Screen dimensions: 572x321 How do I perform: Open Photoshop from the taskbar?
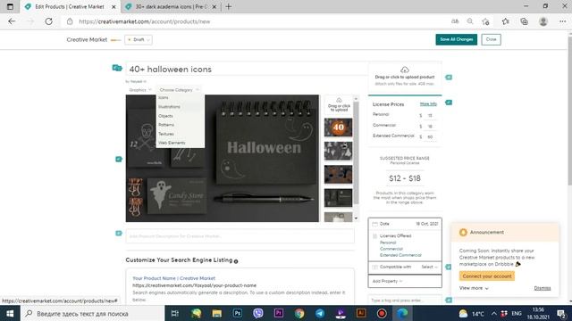(237, 313)
